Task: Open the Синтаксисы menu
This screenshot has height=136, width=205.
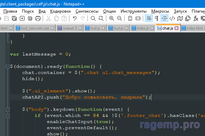Action: (87, 11)
